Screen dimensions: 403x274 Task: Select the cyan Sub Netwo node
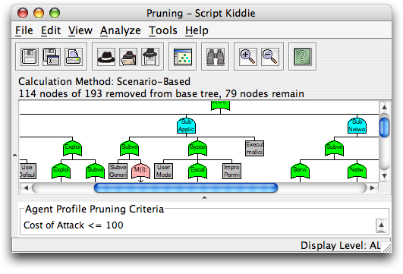tap(357, 125)
